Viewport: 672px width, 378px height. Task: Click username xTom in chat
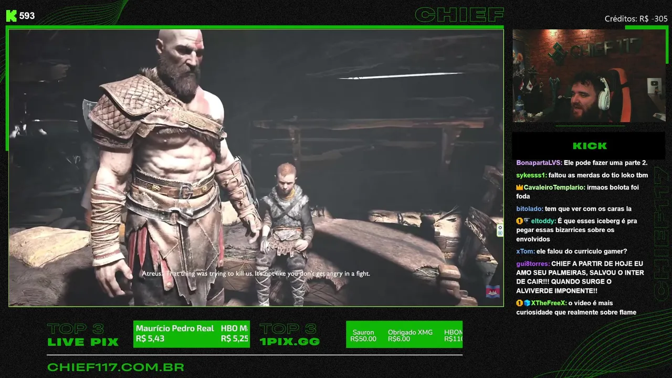525,251
